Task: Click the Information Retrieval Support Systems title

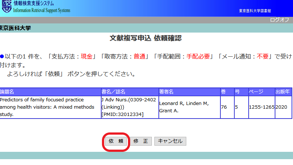Action: [x=42, y=10]
